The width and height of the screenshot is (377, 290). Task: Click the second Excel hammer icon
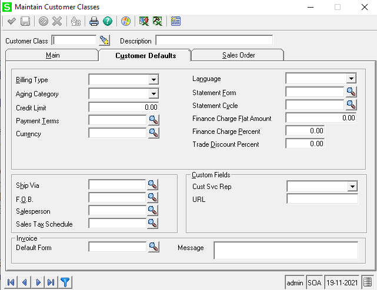pyautogui.click(x=158, y=21)
